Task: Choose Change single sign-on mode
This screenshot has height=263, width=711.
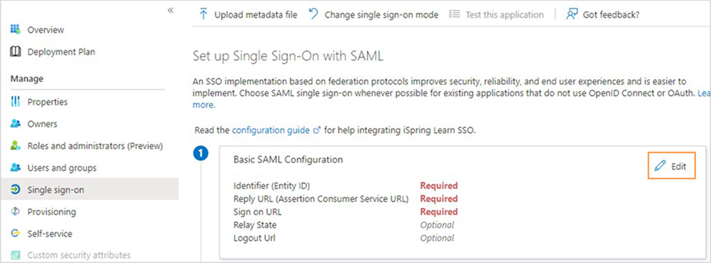Action: pos(373,14)
